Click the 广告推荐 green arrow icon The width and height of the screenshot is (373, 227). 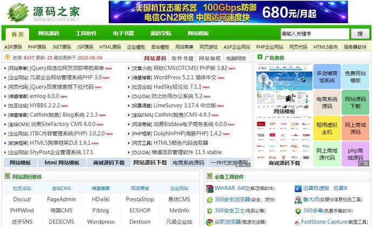point(260,57)
